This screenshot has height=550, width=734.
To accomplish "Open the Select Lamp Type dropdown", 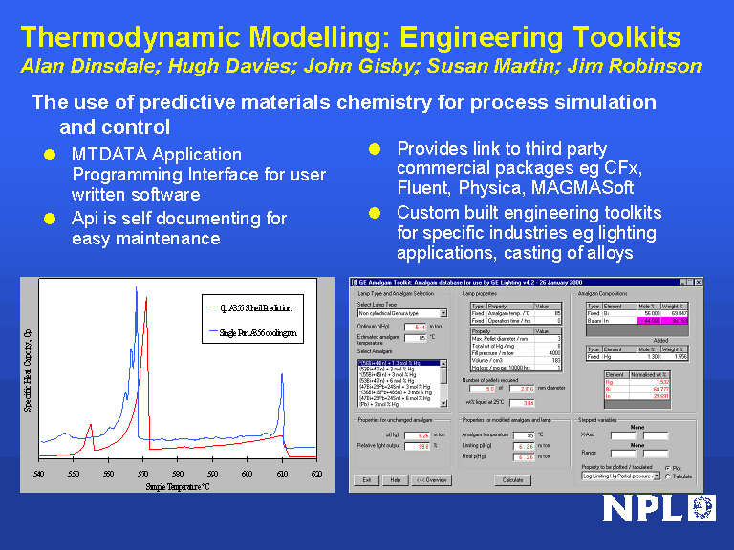I will [443, 313].
